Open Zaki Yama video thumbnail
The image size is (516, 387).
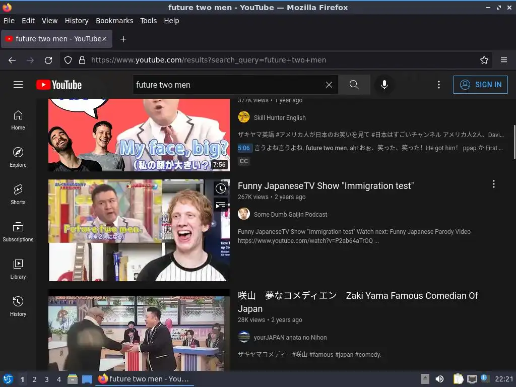pos(139,331)
